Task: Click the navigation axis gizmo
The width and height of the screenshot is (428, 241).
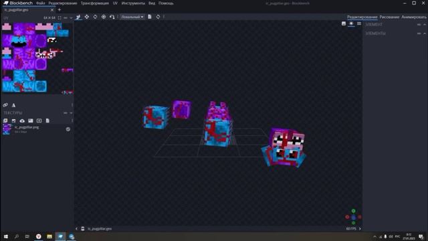Action: coord(354,217)
